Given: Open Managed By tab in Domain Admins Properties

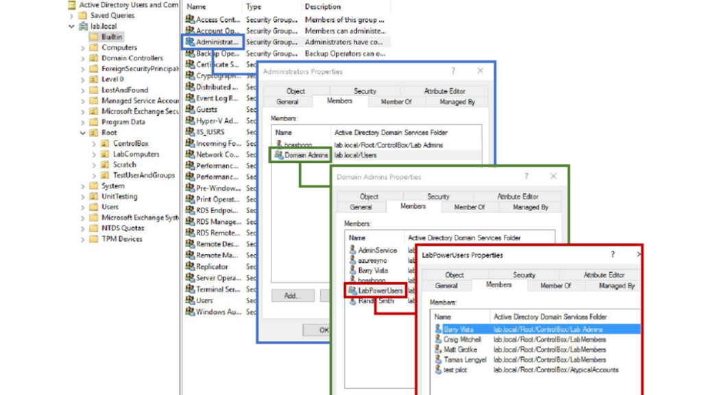Looking at the screenshot, I should 531,207.
